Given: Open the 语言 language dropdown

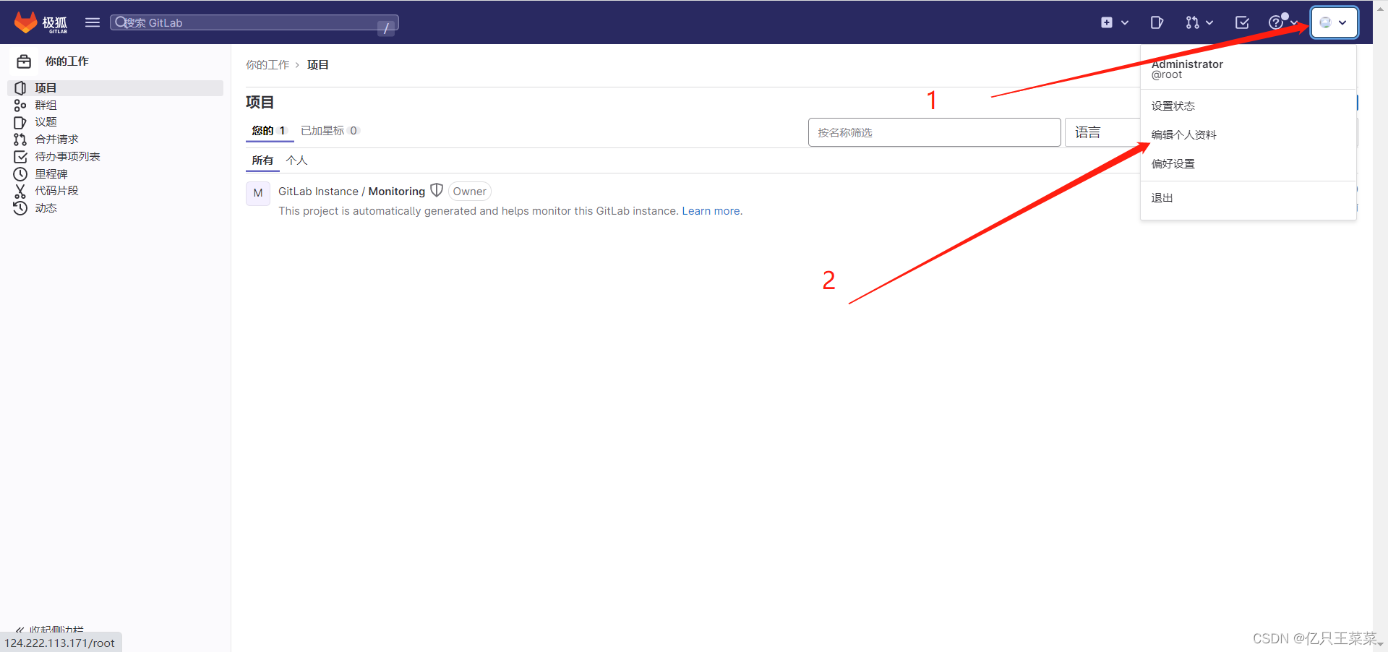Looking at the screenshot, I should coord(1102,132).
